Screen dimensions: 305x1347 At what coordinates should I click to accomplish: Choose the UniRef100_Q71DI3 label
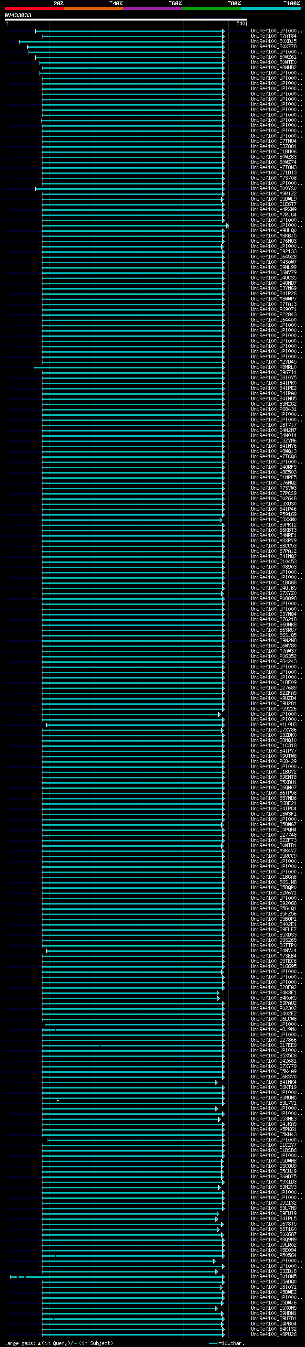click(x=273, y=172)
